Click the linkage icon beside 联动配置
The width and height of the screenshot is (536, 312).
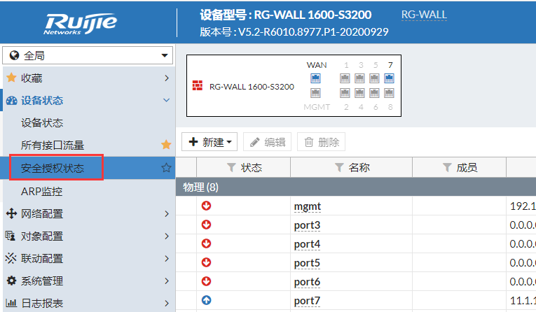(11, 258)
